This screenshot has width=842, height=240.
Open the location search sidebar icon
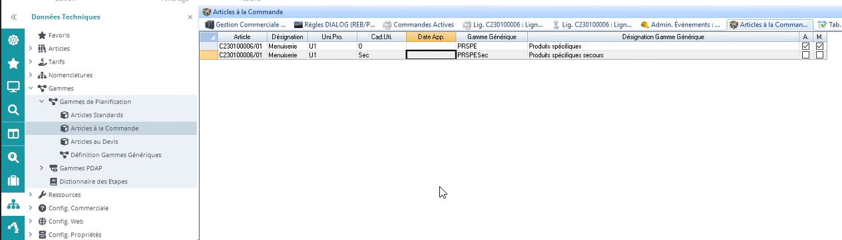[13, 157]
